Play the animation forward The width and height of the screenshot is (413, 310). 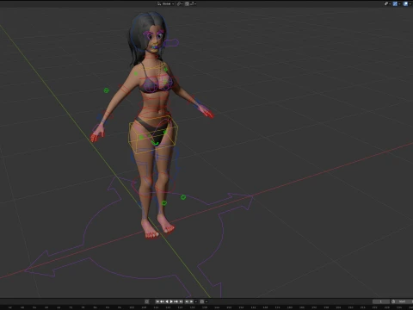point(171,301)
